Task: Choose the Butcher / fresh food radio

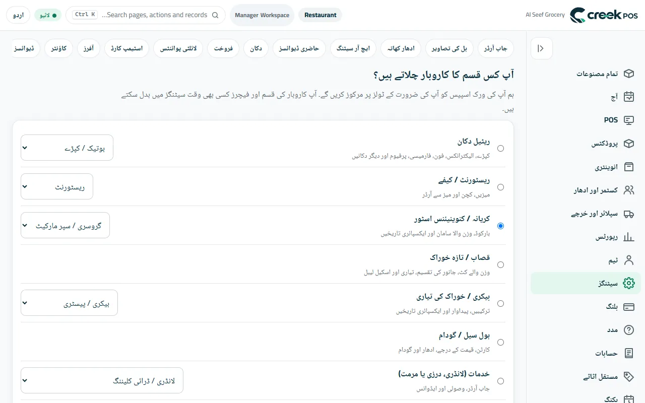Action: (x=500, y=264)
